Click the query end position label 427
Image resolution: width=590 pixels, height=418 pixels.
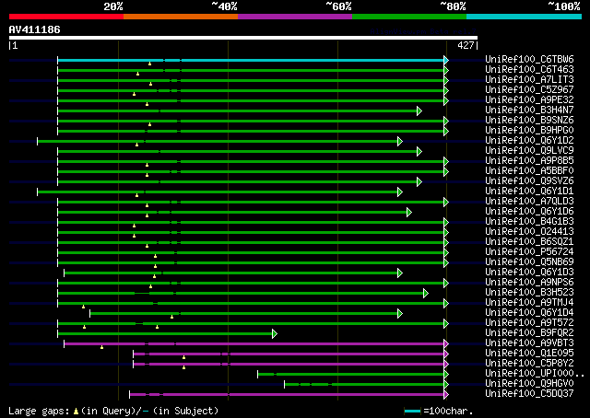[466, 45]
